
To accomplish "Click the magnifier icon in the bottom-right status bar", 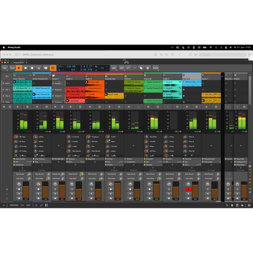I will coord(227,205).
